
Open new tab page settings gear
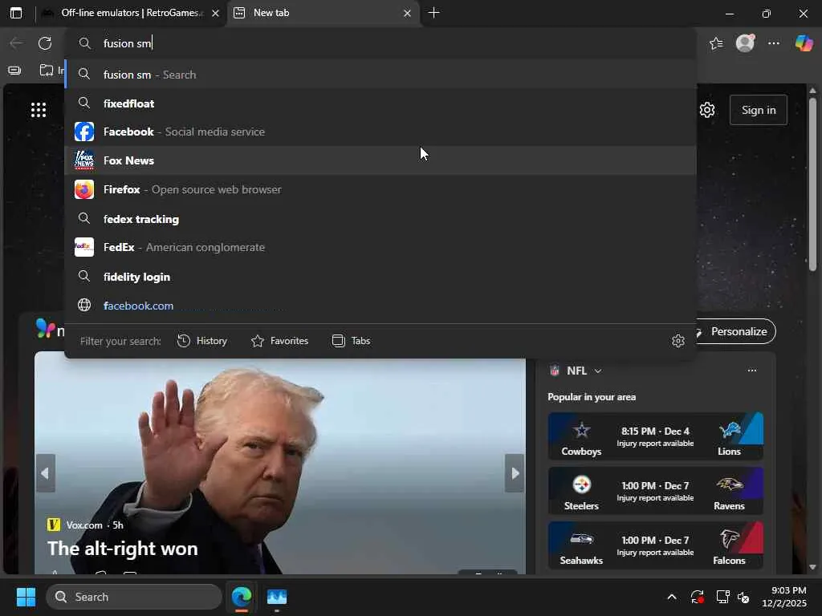tap(707, 110)
